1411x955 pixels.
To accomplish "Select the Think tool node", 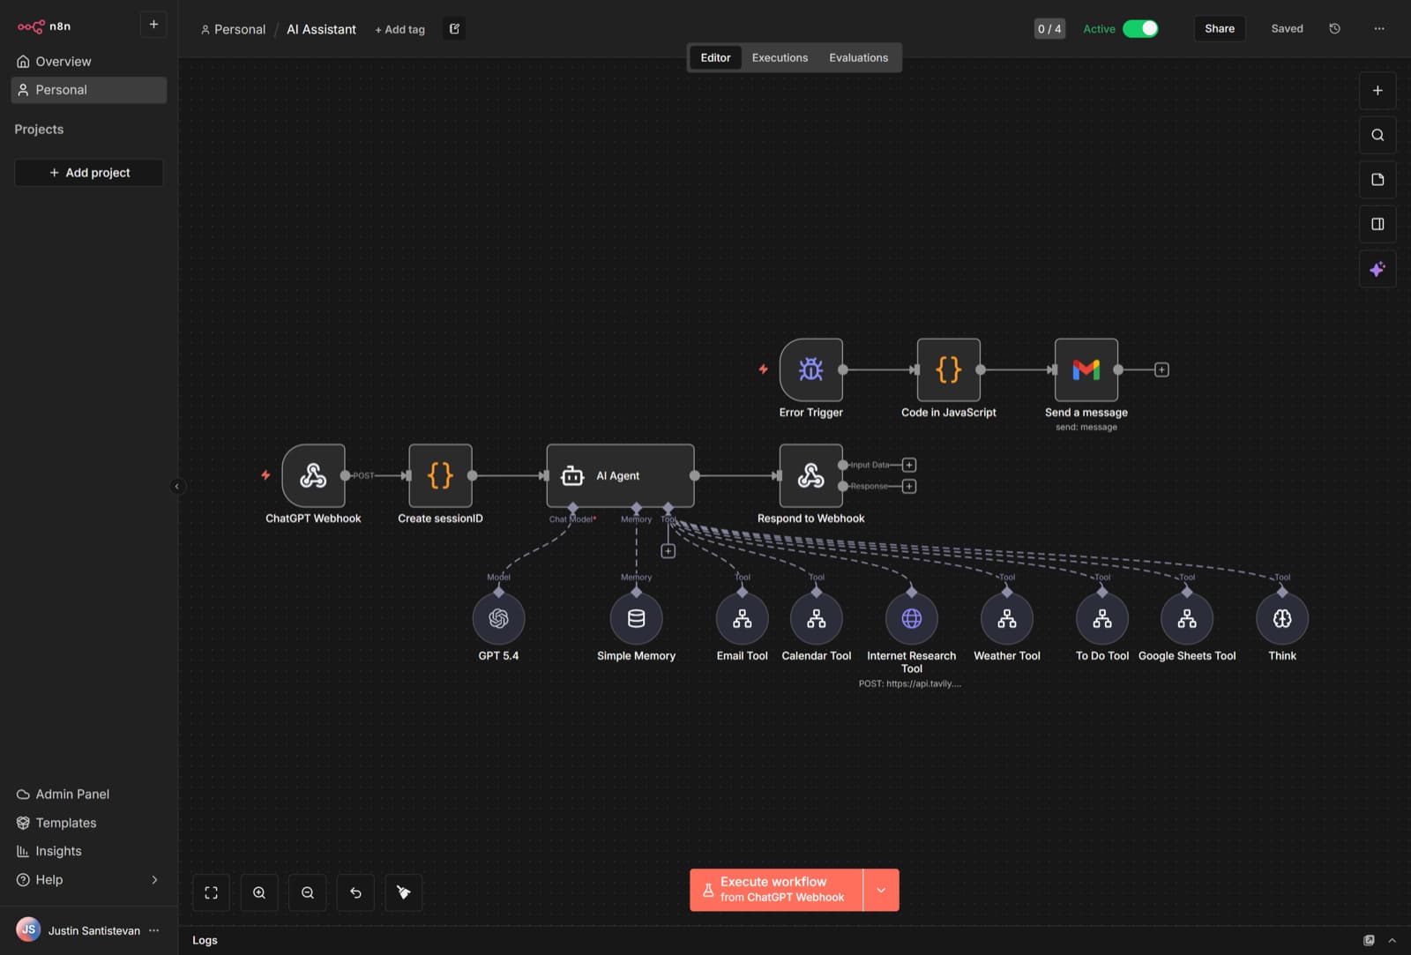I will [1281, 618].
